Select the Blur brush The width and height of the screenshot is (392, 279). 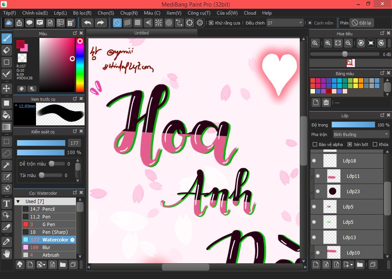tap(49, 247)
